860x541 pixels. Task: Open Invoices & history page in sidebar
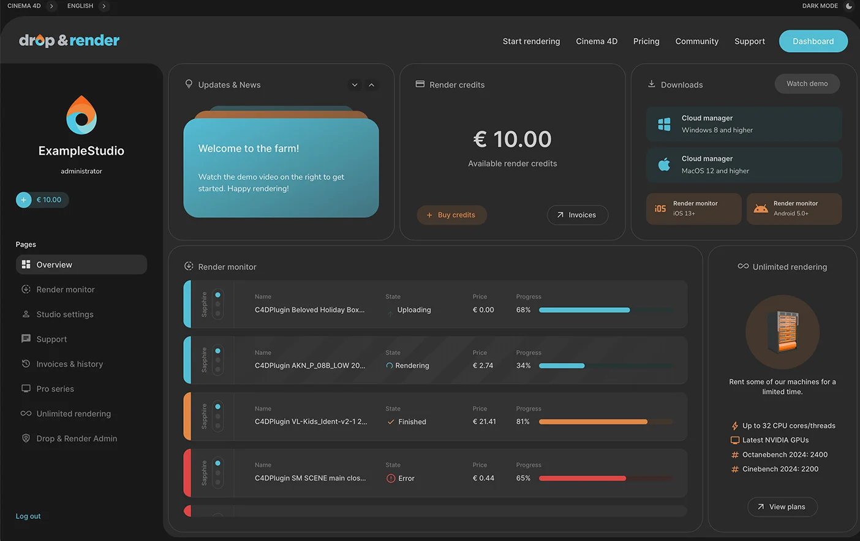tap(69, 364)
